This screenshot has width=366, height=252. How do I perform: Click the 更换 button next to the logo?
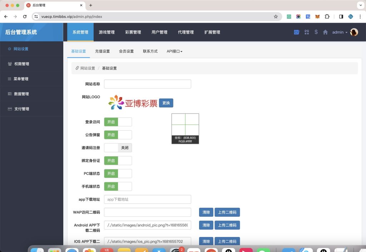tap(165, 103)
